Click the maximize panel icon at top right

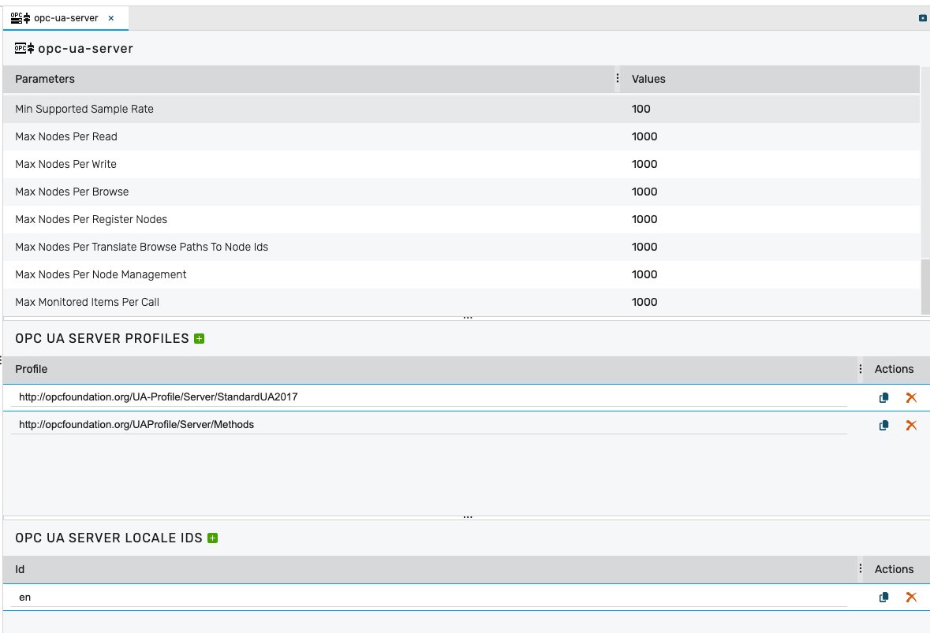click(x=922, y=18)
